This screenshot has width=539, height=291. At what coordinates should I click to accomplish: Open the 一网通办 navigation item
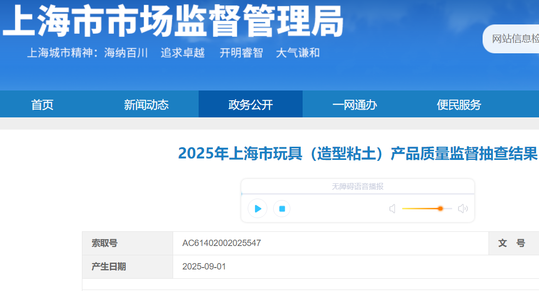tap(355, 104)
